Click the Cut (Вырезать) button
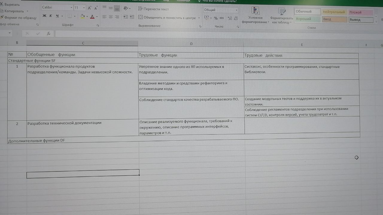This screenshot has height=215, width=383. (10, 4)
